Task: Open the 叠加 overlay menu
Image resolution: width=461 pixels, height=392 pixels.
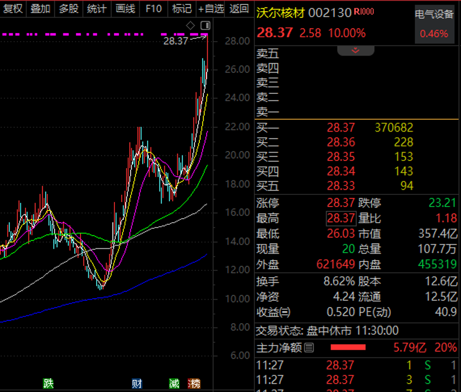Action: coord(41,8)
